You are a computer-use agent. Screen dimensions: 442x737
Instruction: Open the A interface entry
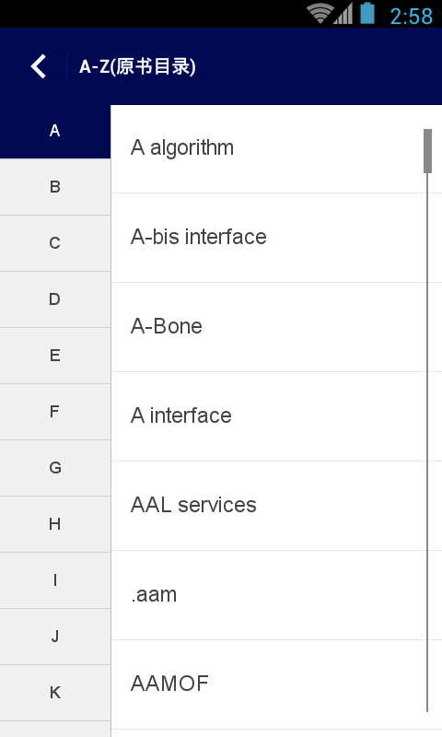pos(276,416)
